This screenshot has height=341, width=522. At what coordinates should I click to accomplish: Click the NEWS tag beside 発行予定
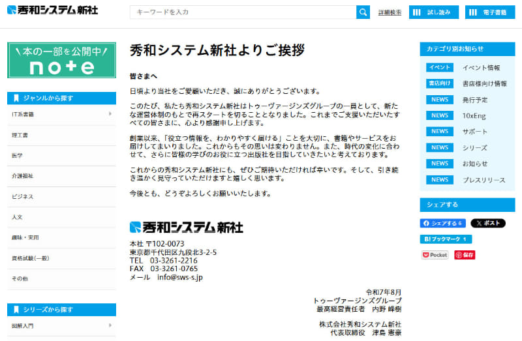440,100
